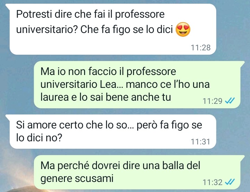The image size is (250, 192).
Task: Click the 11:32 timestamp
Action: pos(212,182)
